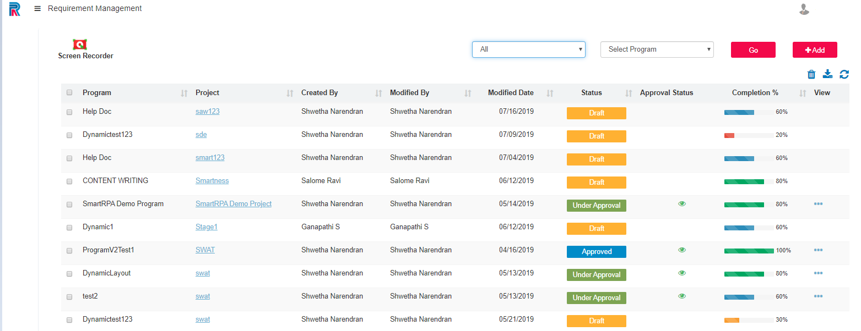Image resolution: width=861 pixels, height=331 pixels.
Task: Check the smart123 project row checkbox
Action: [x=69, y=158]
